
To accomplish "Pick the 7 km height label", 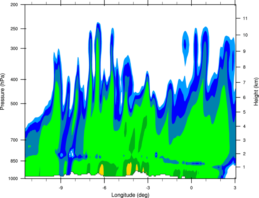I will click(x=244, y=82).
